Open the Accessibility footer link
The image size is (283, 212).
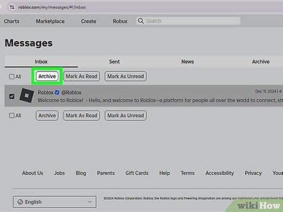(219, 173)
